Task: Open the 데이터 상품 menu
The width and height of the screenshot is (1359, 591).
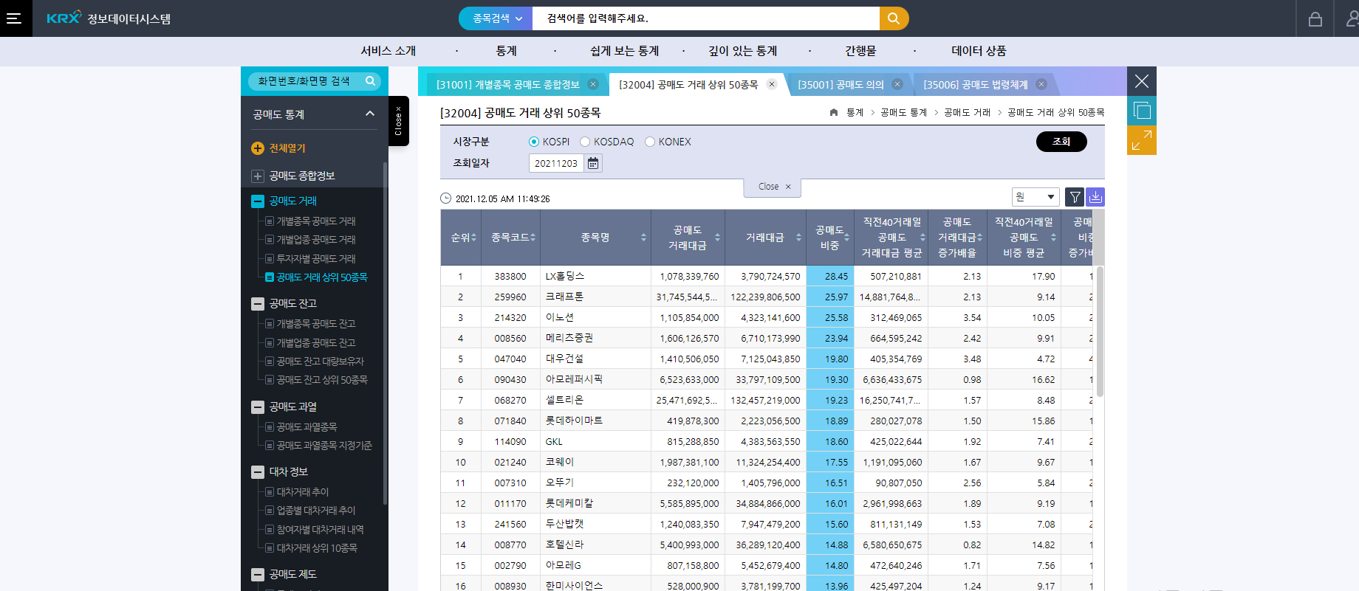Action: [x=979, y=51]
